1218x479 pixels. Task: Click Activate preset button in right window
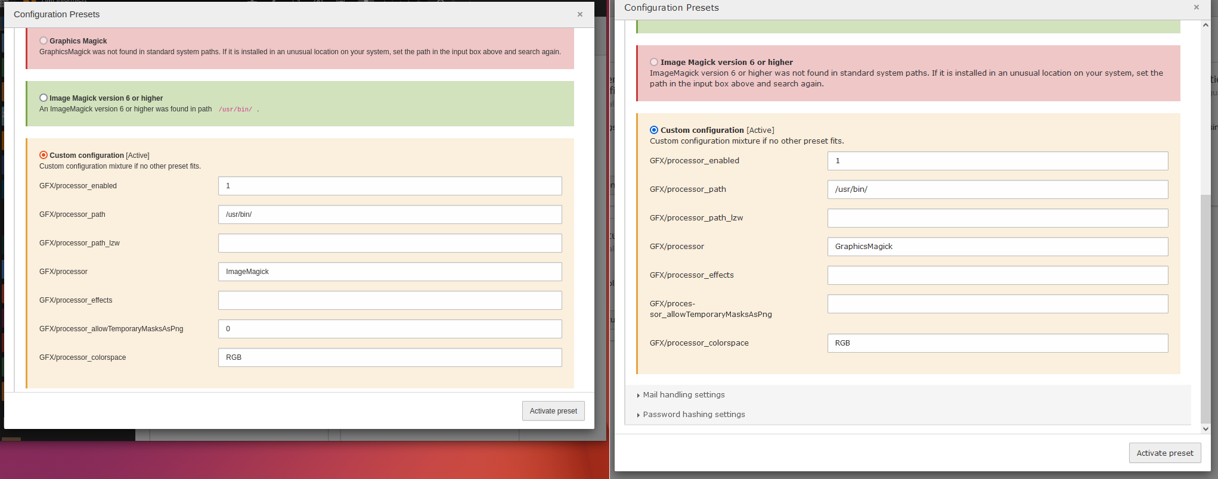(x=1165, y=453)
